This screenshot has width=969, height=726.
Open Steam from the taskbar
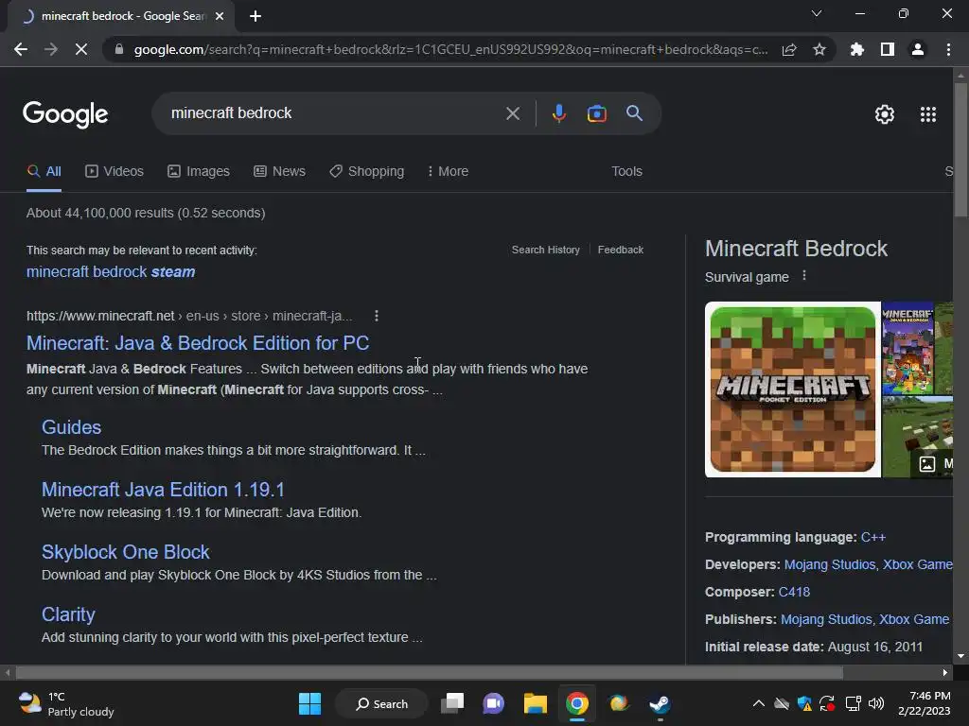pos(660,703)
